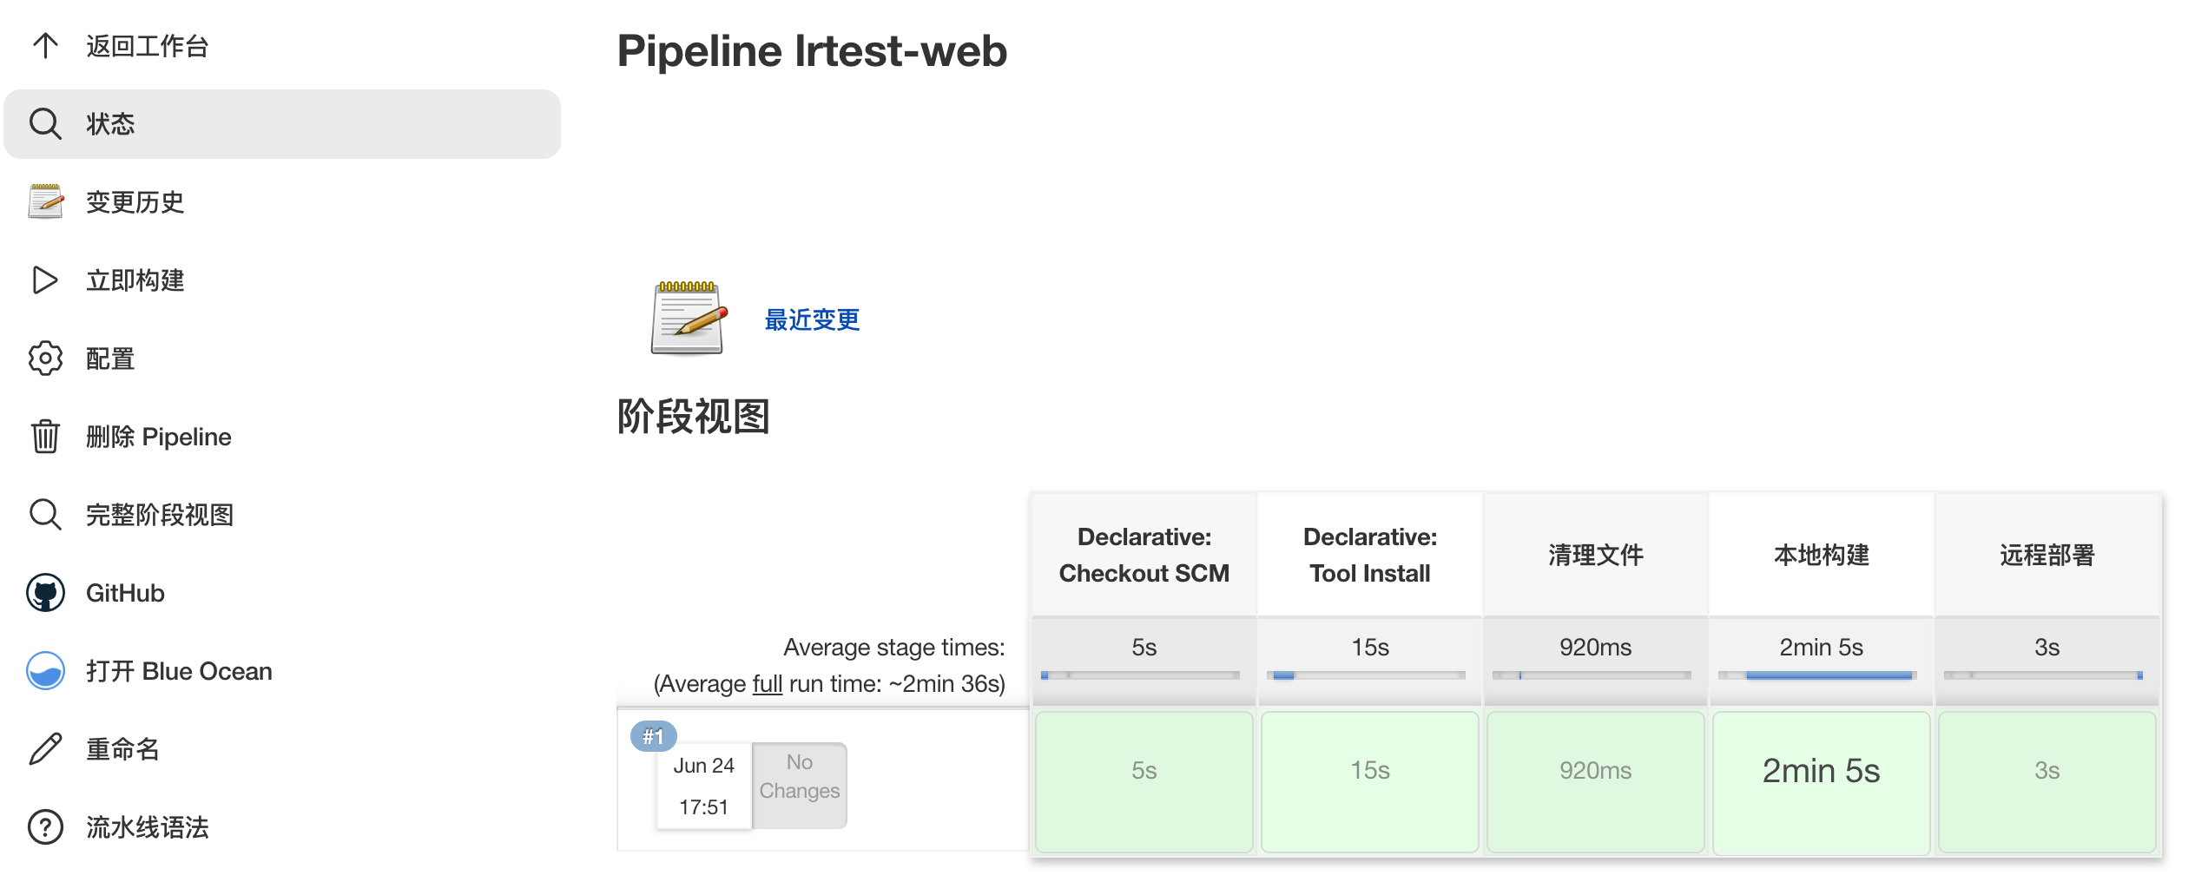Select the 流水线语法 sidebar entry
The image size is (2195, 882).
click(x=148, y=827)
